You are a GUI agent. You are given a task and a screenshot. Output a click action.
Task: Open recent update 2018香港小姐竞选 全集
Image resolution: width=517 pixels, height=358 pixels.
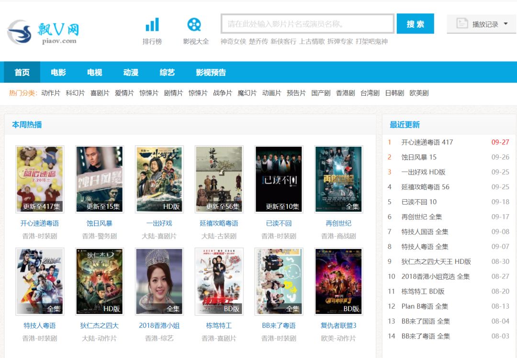(x=435, y=276)
